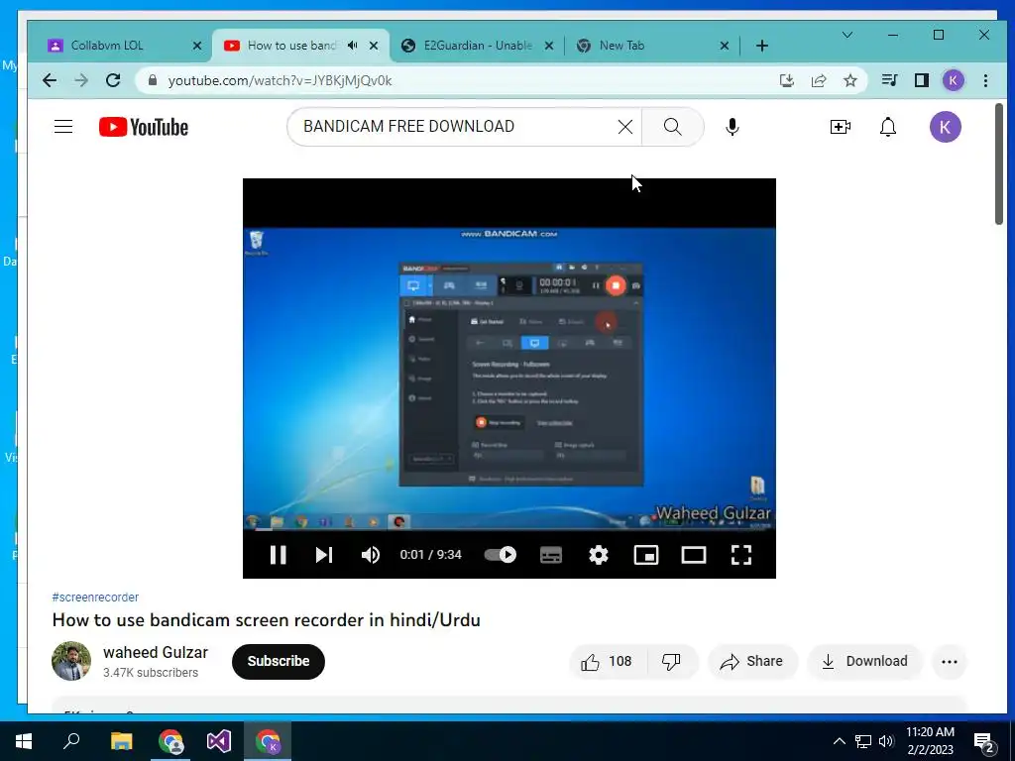Open the Windows Start menu
Image resolution: width=1015 pixels, height=761 pixels.
24,741
